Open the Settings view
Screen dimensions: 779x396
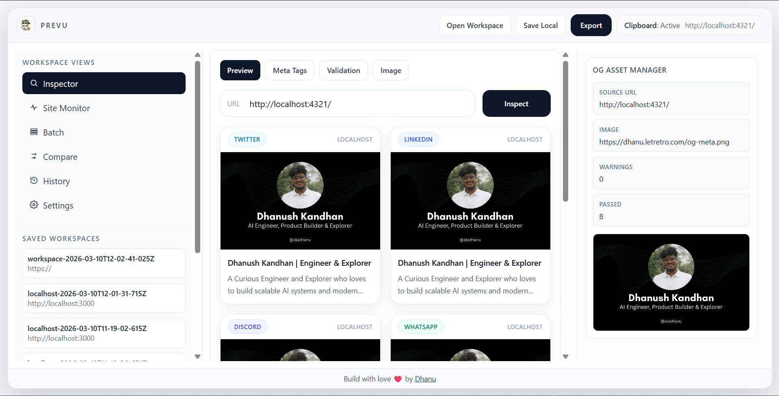point(58,205)
